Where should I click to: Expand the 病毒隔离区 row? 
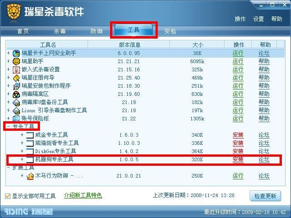click(x=8, y=94)
